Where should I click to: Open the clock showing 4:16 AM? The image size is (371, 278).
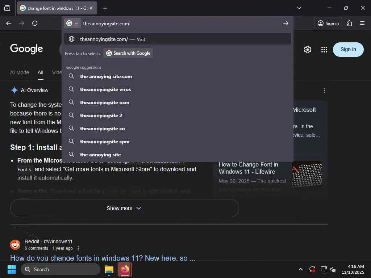pos(353,269)
